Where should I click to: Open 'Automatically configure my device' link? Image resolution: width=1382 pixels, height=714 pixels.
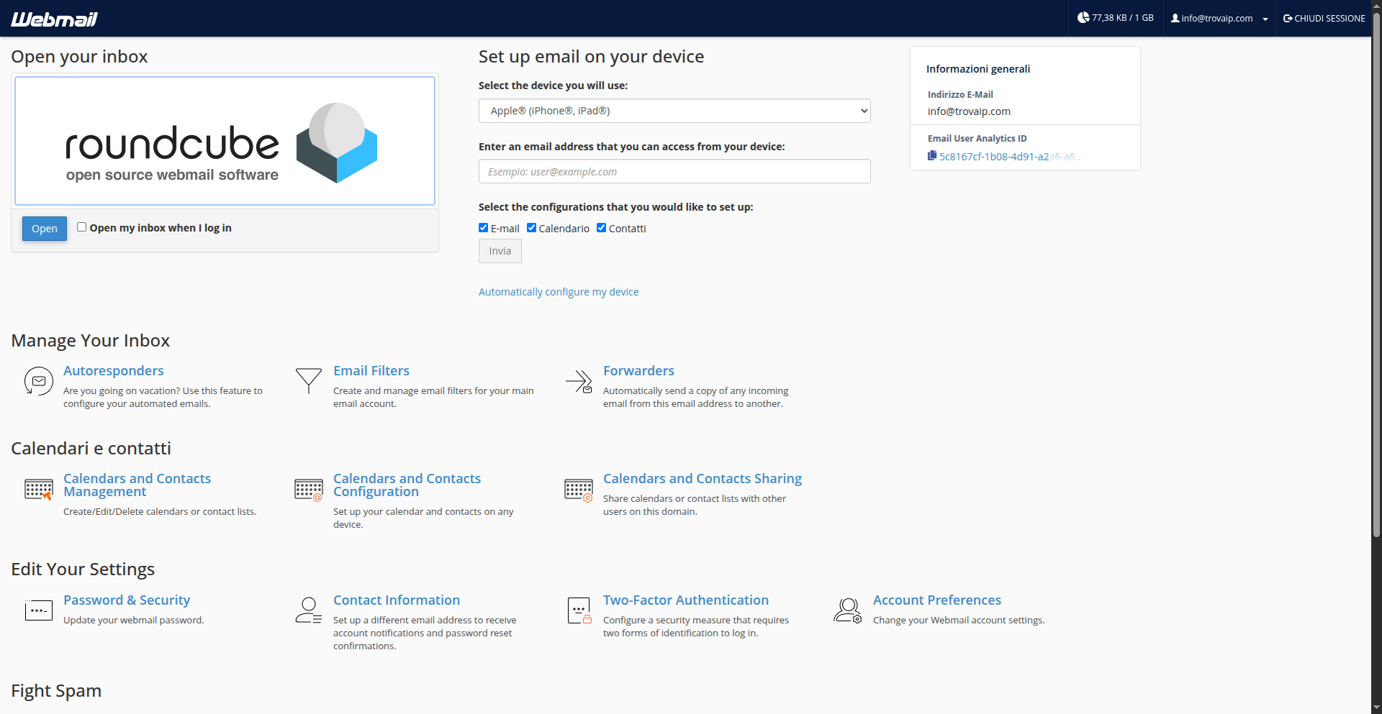click(x=559, y=292)
